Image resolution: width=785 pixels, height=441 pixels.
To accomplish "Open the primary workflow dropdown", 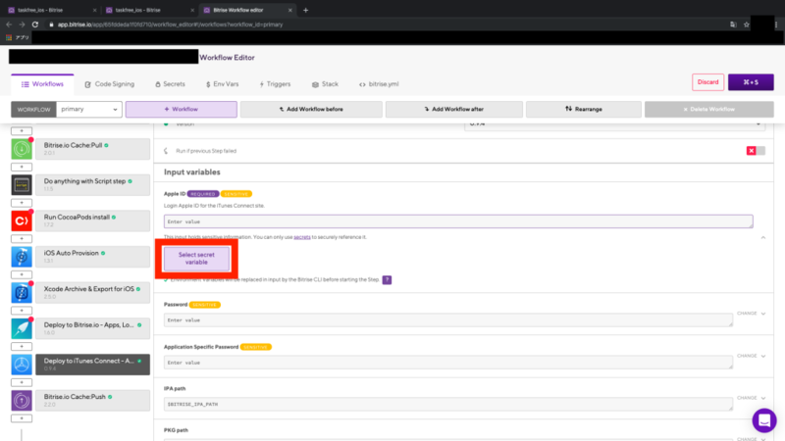I will [x=89, y=109].
